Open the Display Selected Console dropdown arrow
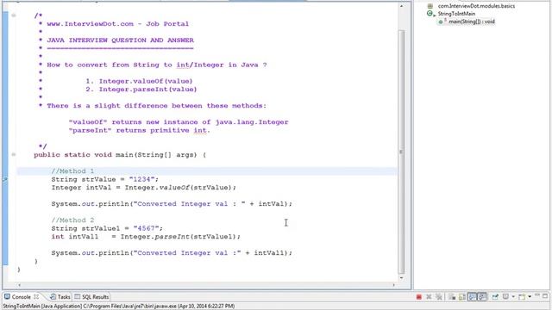 [513, 296]
